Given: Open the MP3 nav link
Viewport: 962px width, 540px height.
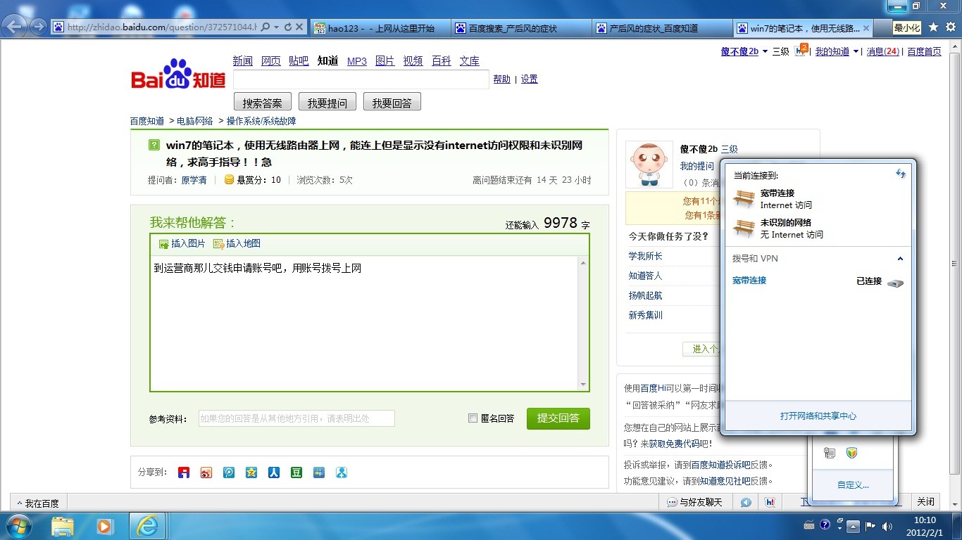Looking at the screenshot, I should click(357, 61).
